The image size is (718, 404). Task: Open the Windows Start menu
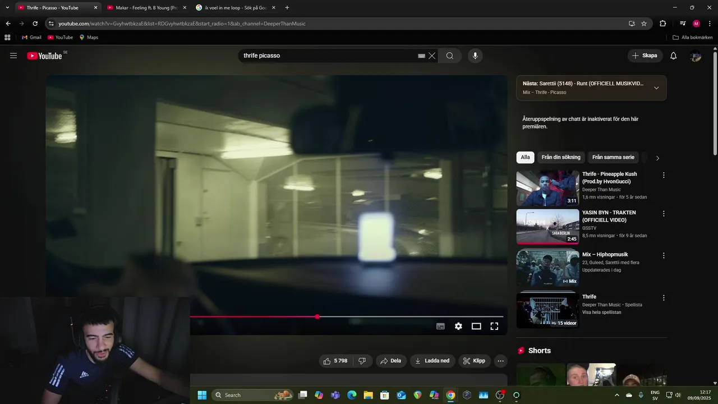click(202, 395)
